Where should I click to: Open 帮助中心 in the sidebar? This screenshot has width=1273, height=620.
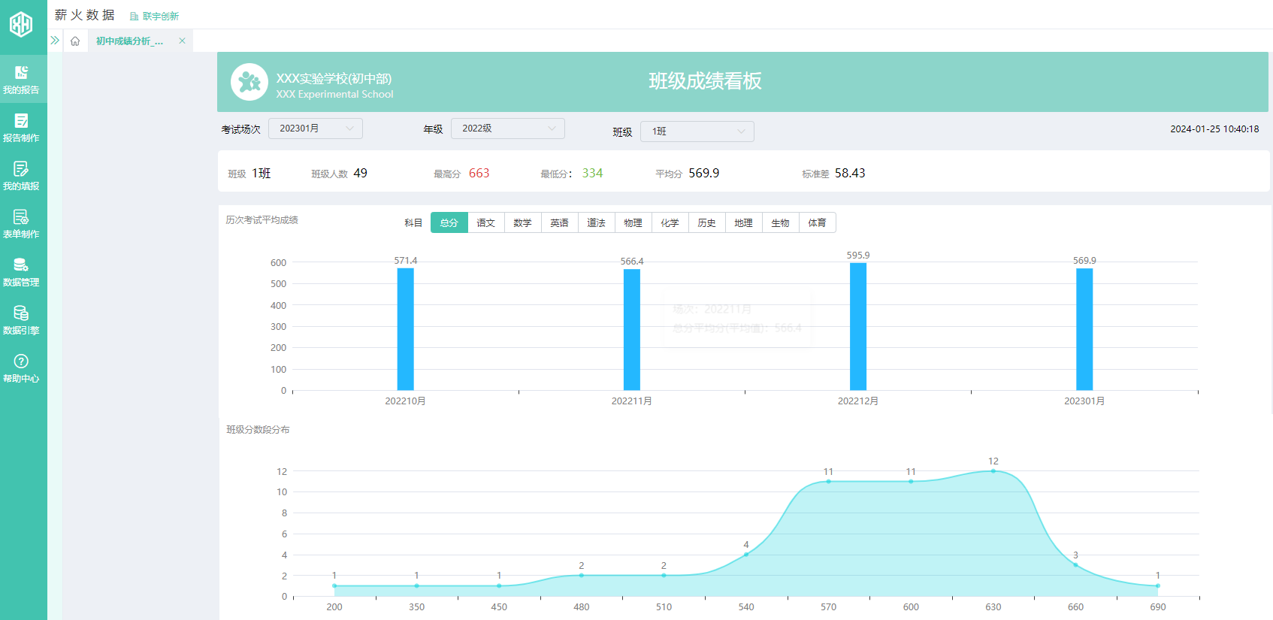21,367
